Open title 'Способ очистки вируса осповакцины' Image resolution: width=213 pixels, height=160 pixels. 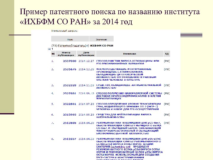click(128, 62)
